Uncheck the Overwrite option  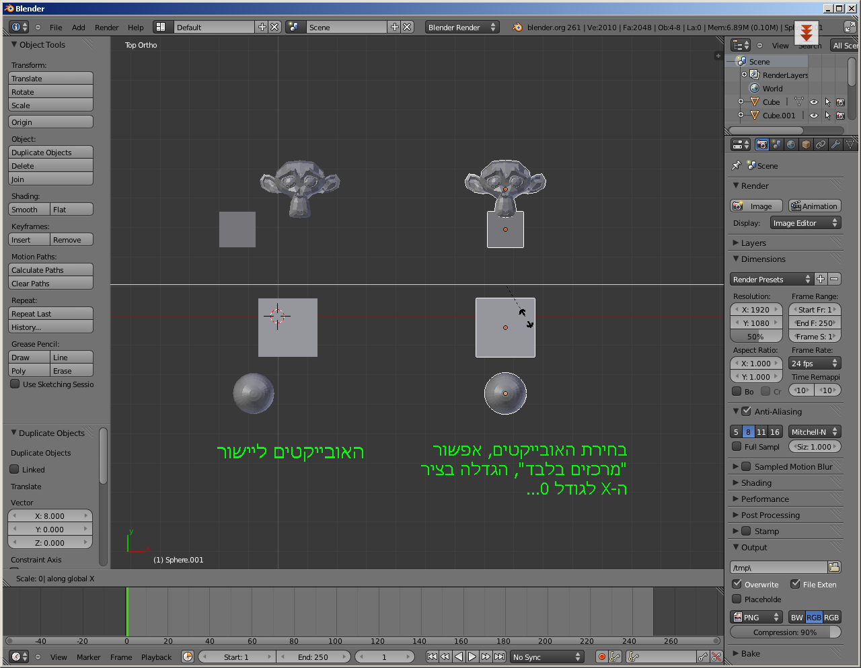click(x=737, y=584)
